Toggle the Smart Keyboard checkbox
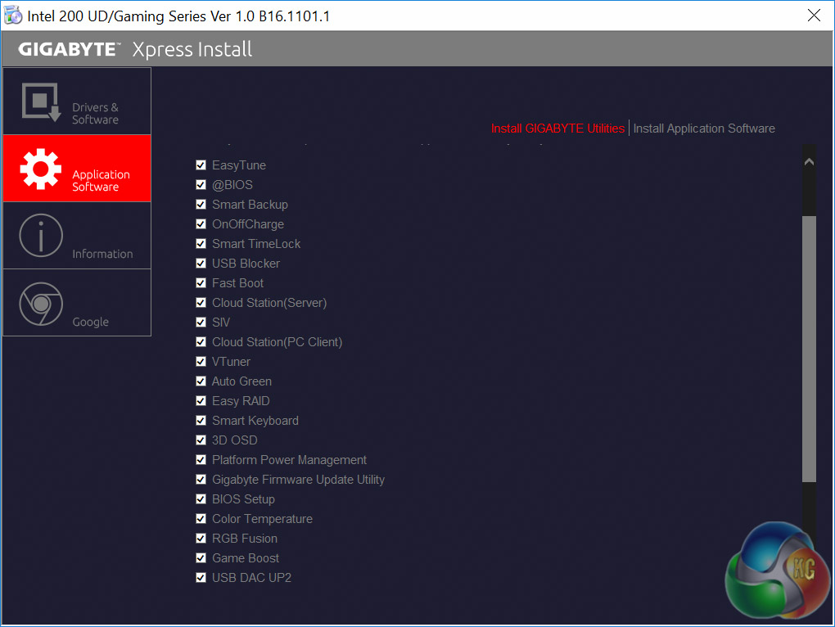The image size is (835, 627). pyautogui.click(x=201, y=421)
